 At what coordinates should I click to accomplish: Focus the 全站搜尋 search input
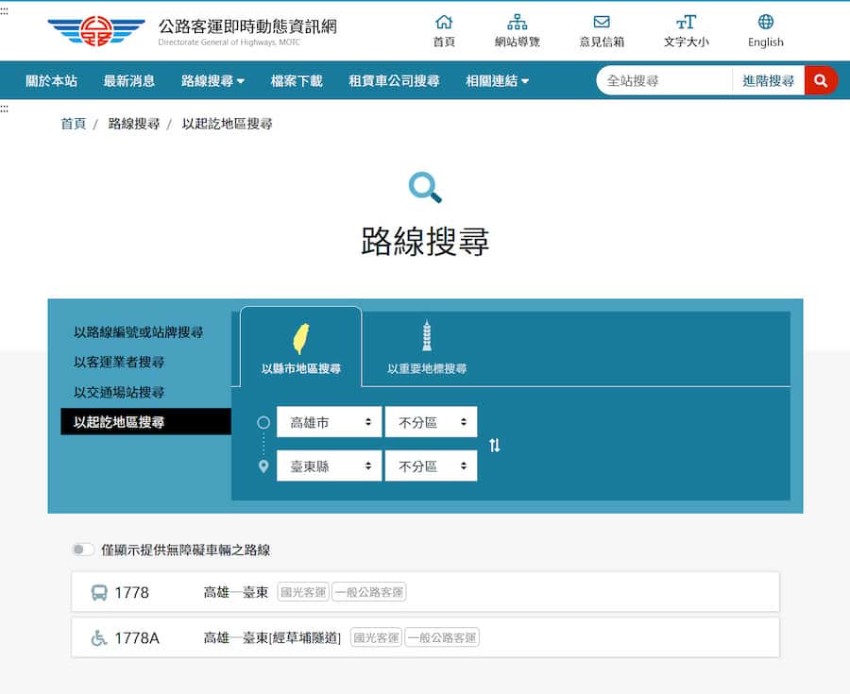665,80
